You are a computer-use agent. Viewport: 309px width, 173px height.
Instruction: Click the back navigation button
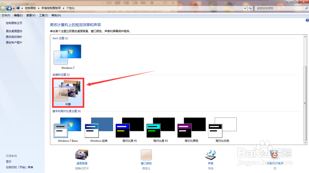coord(3,8)
